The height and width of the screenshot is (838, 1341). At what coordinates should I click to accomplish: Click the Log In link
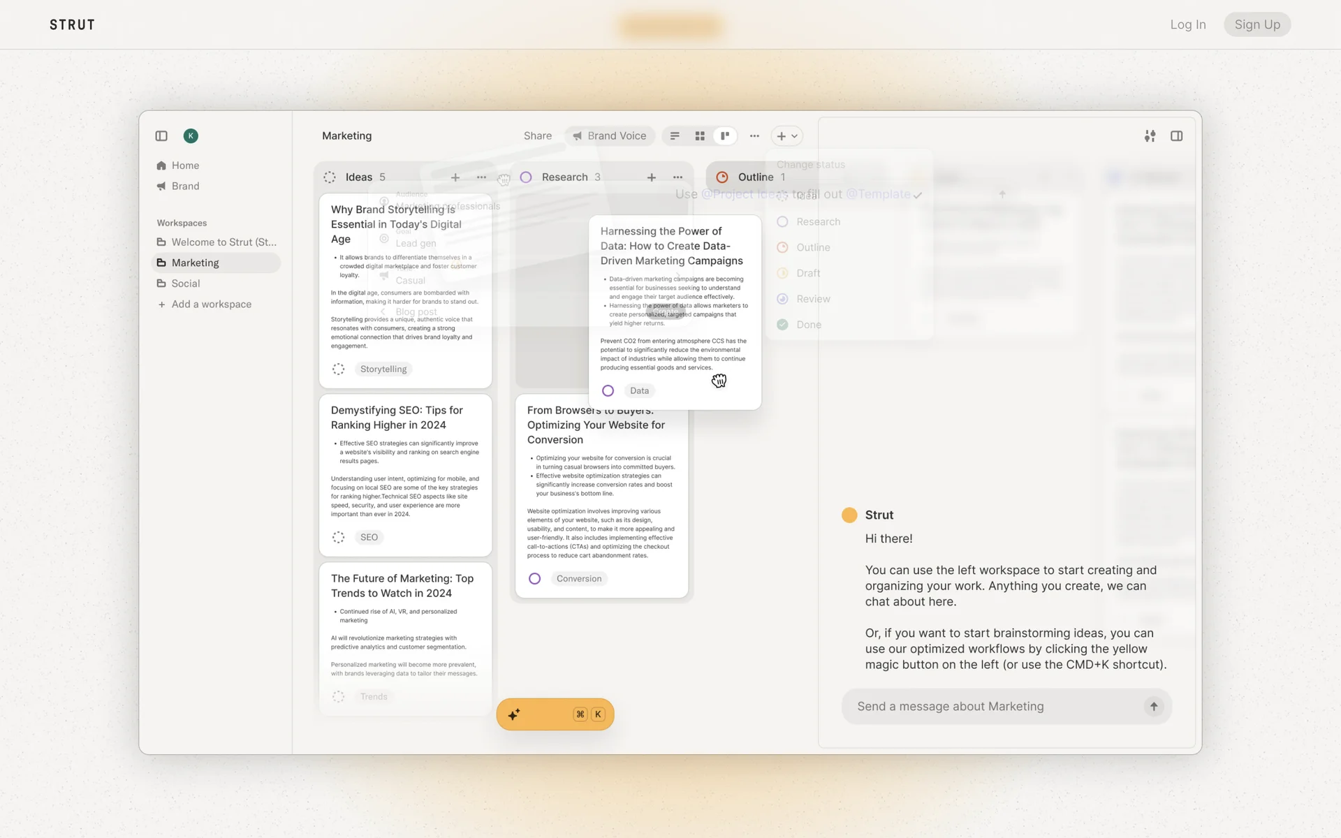point(1188,24)
